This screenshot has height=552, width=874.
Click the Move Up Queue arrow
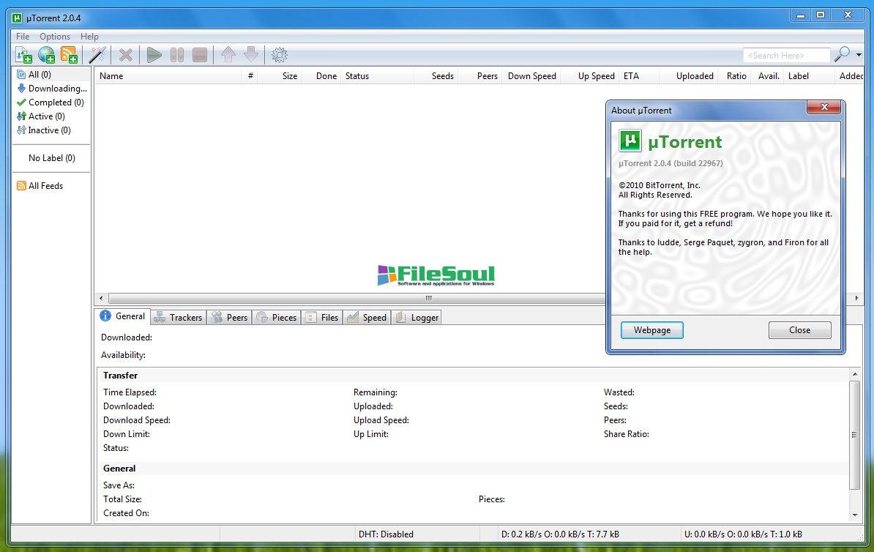pos(228,55)
